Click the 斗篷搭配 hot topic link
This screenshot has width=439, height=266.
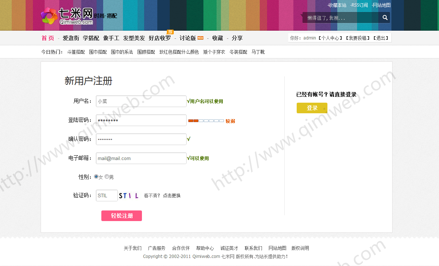click(76, 52)
